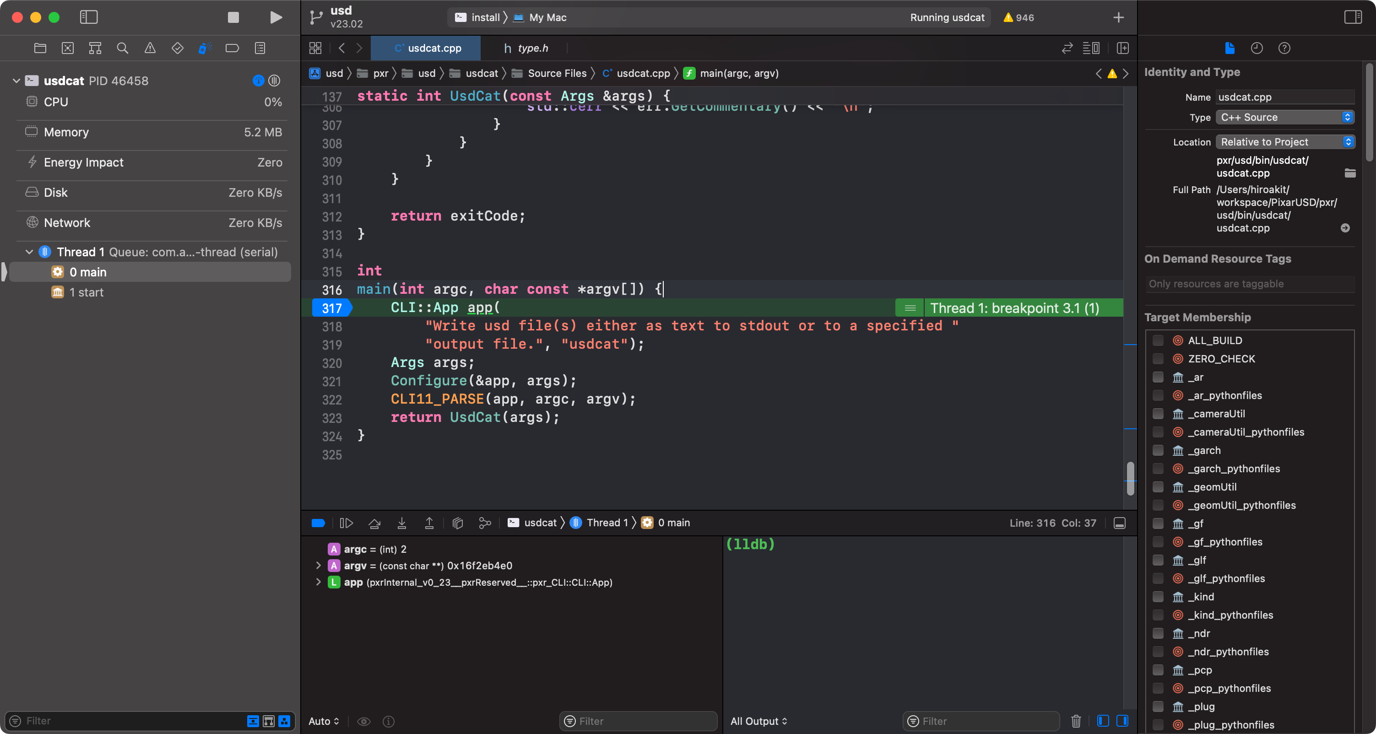Screen dimensions: 1376x734
Task: Open the Debug navigator icon
Action: click(x=205, y=48)
